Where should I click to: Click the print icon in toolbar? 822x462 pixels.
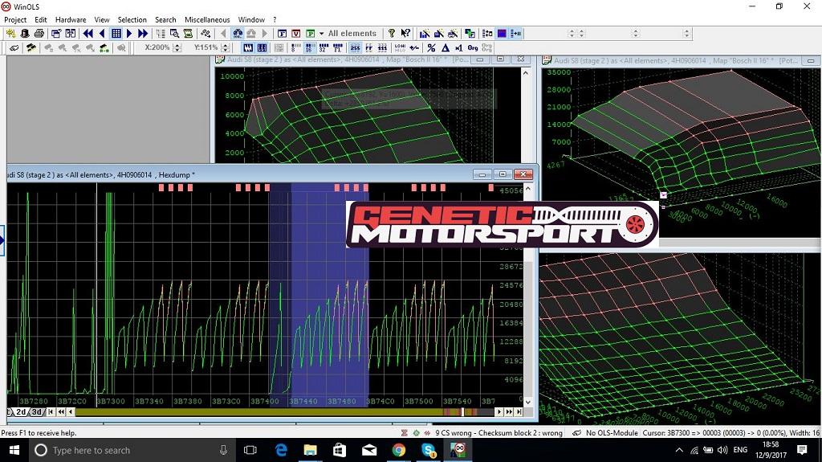[39, 34]
